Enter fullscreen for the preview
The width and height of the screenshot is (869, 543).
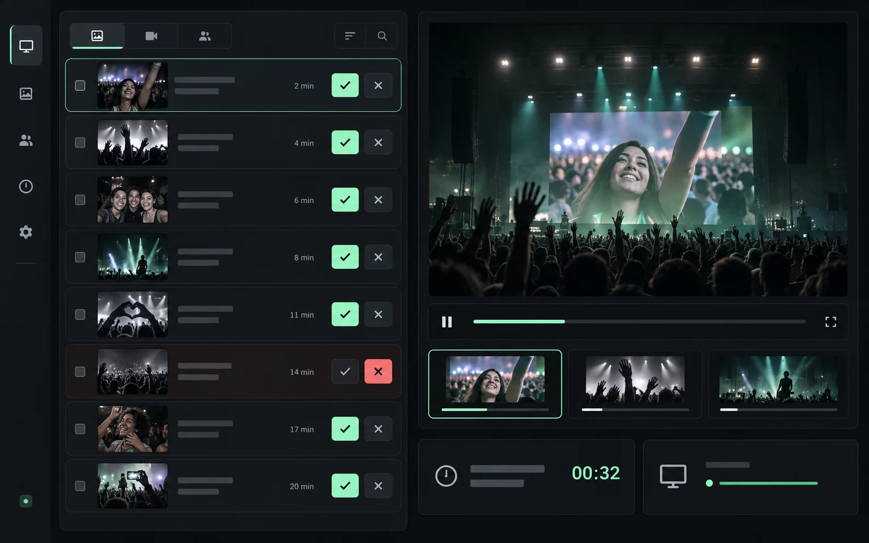(831, 322)
